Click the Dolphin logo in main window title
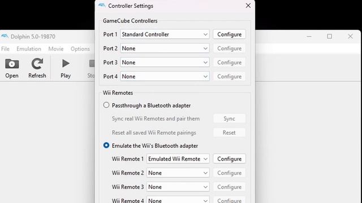This screenshot has height=203, width=362. click(5, 36)
